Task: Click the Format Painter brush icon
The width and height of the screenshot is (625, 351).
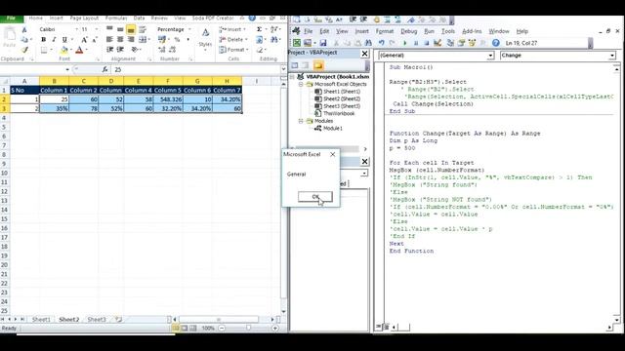Action: coord(24,50)
